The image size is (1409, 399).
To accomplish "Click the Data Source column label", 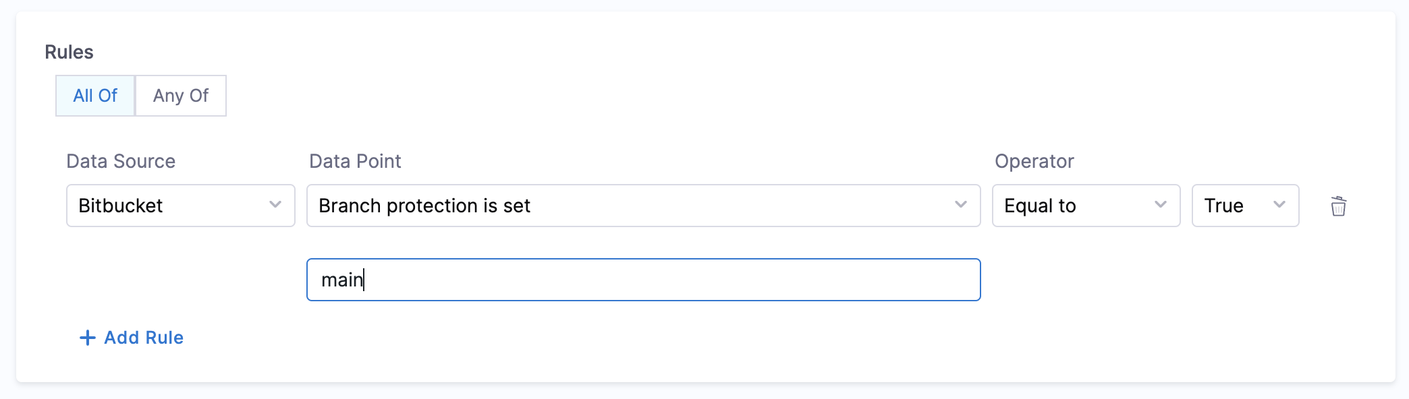I will (121, 161).
